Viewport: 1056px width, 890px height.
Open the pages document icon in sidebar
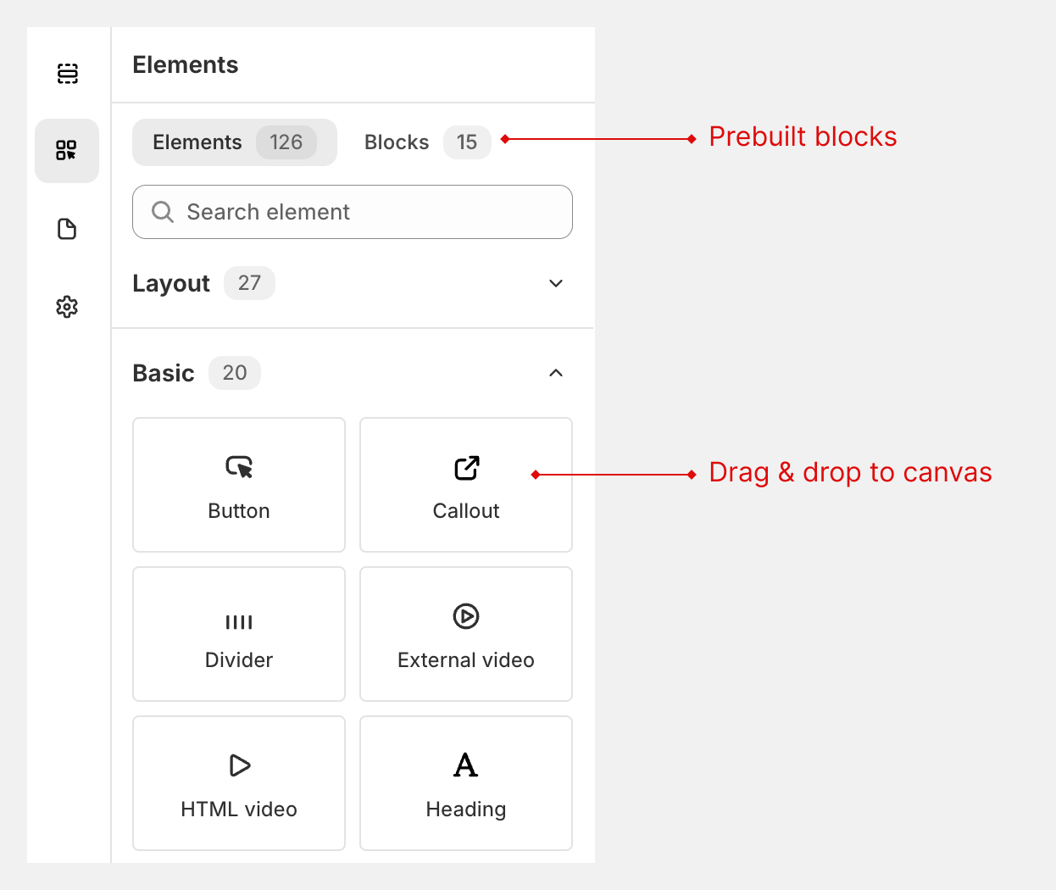coord(67,229)
